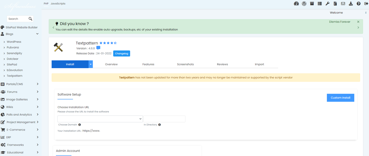Open the Choose Domain dropdown

coord(100,119)
